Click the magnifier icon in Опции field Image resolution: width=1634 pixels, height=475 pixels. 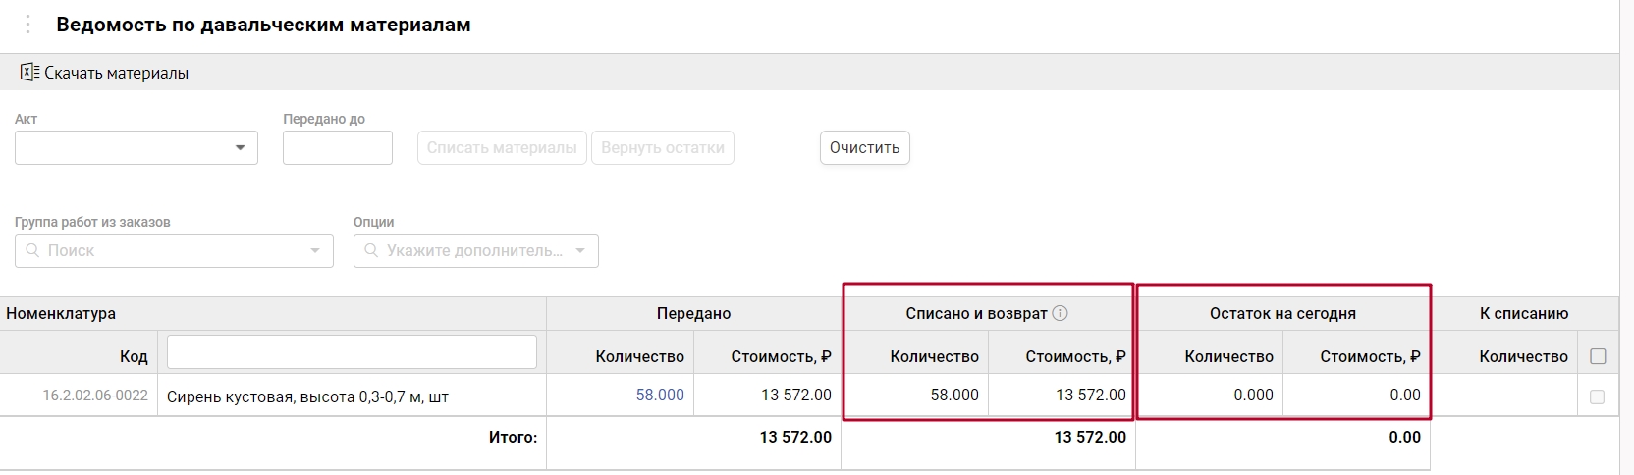[x=371, y=251]
